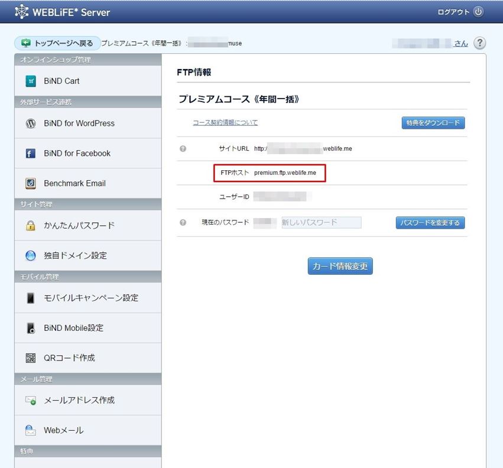This screenshot has height=468, width=503.
Task: Click the WEBLiFE Server logo icon
Action: (x=22, y=12)
